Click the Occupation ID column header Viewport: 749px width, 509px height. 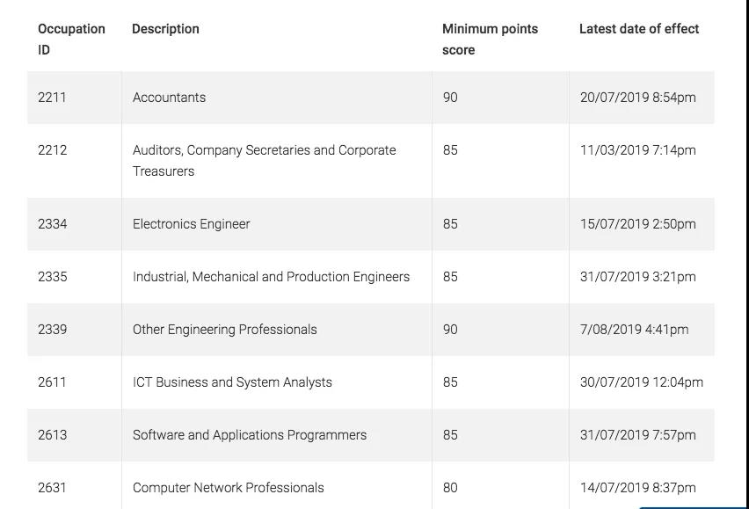coord(71,40)
